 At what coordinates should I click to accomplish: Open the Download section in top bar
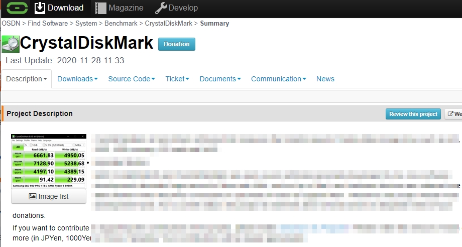59,8
